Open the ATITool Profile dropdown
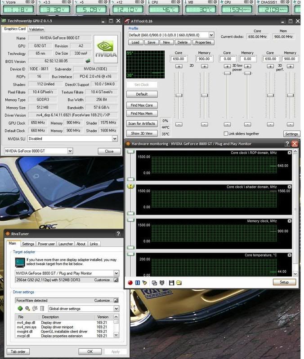The height and width of the screenshot is (359, 304). point(211,35)
